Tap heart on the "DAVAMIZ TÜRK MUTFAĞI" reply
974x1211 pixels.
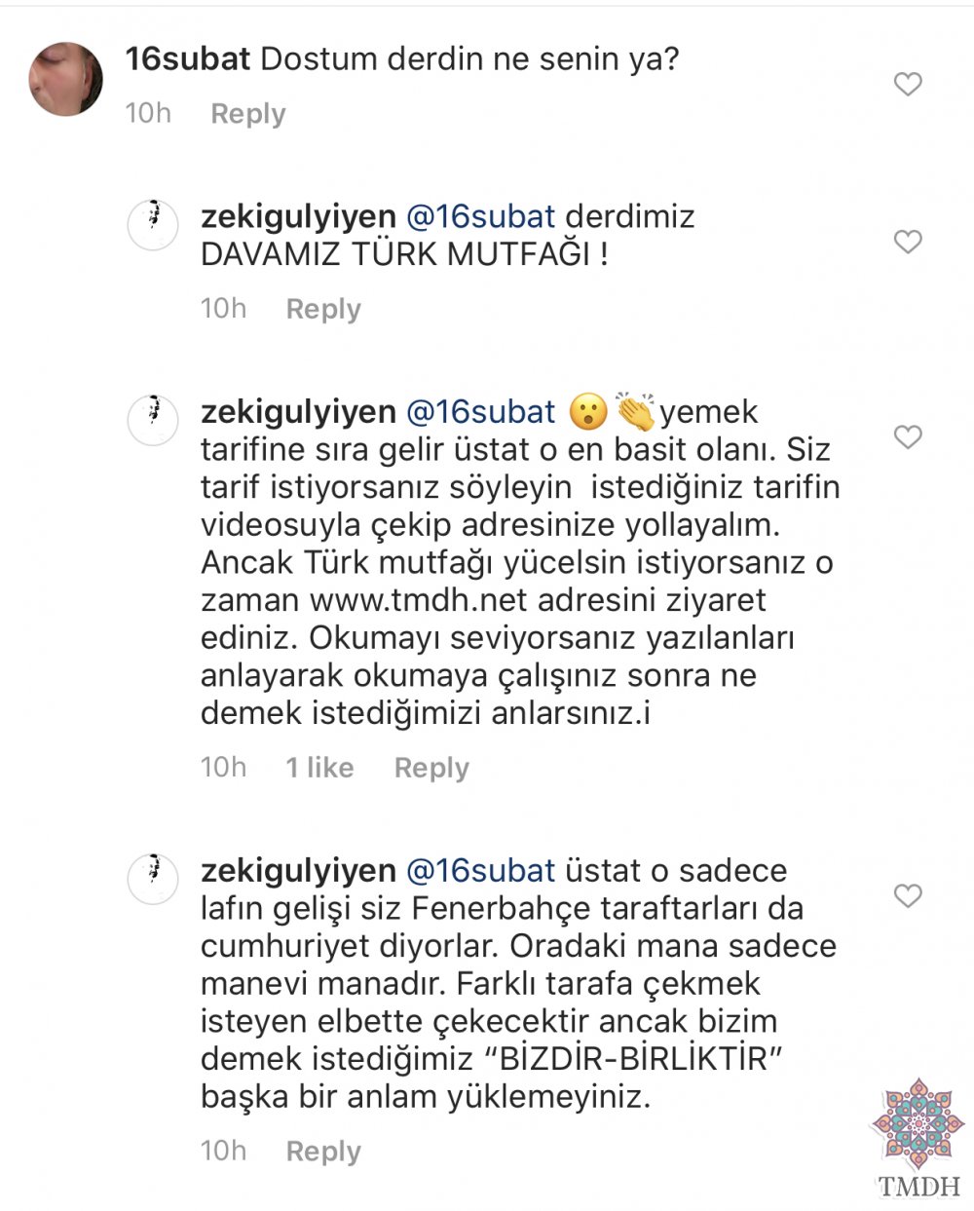coord(908,242)
